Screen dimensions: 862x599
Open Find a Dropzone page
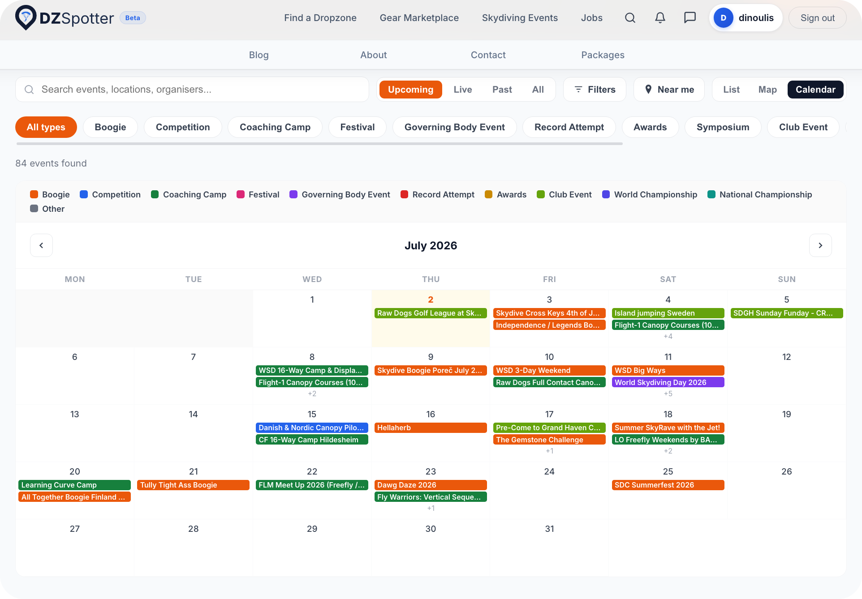click(320, 18)
